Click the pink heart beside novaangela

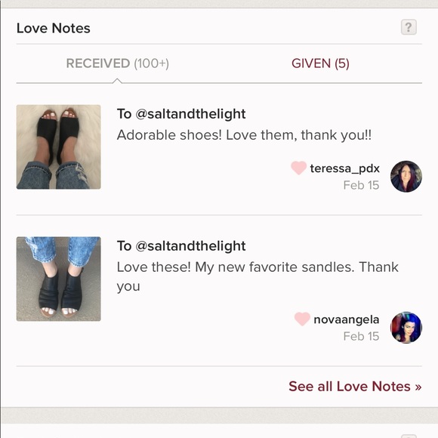(302, 319)
